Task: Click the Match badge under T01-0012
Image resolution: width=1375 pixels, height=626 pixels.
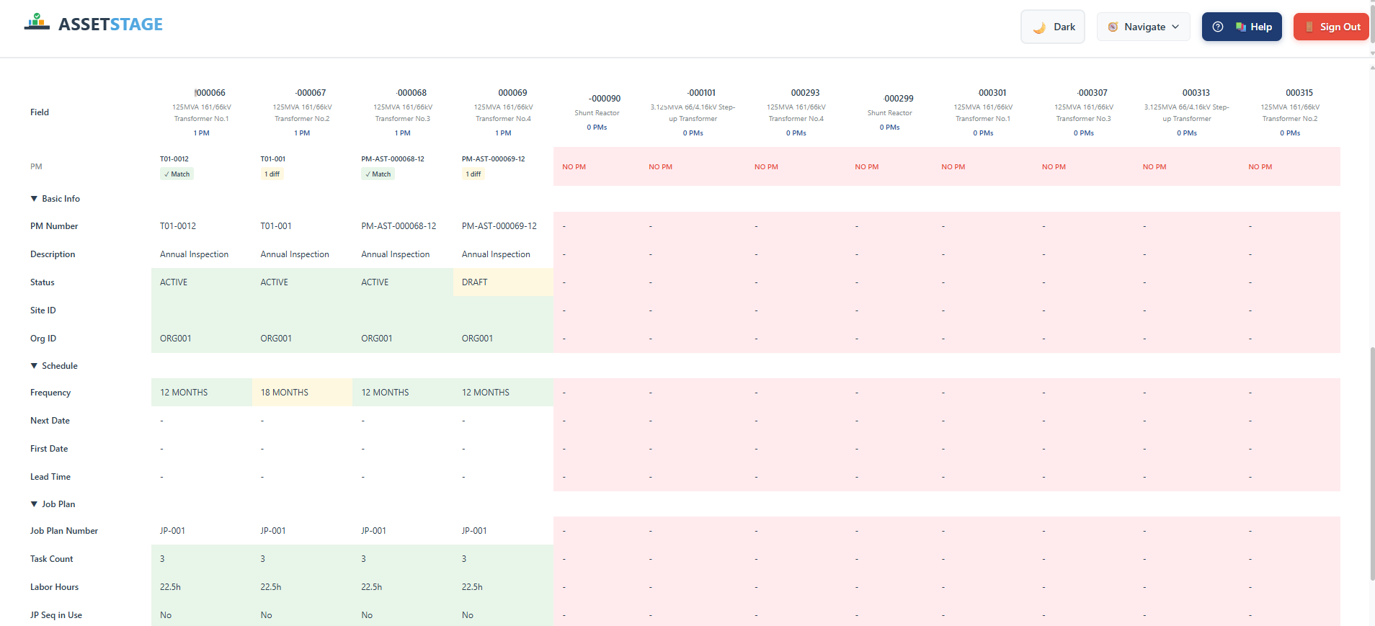Action: coord(177,174)
